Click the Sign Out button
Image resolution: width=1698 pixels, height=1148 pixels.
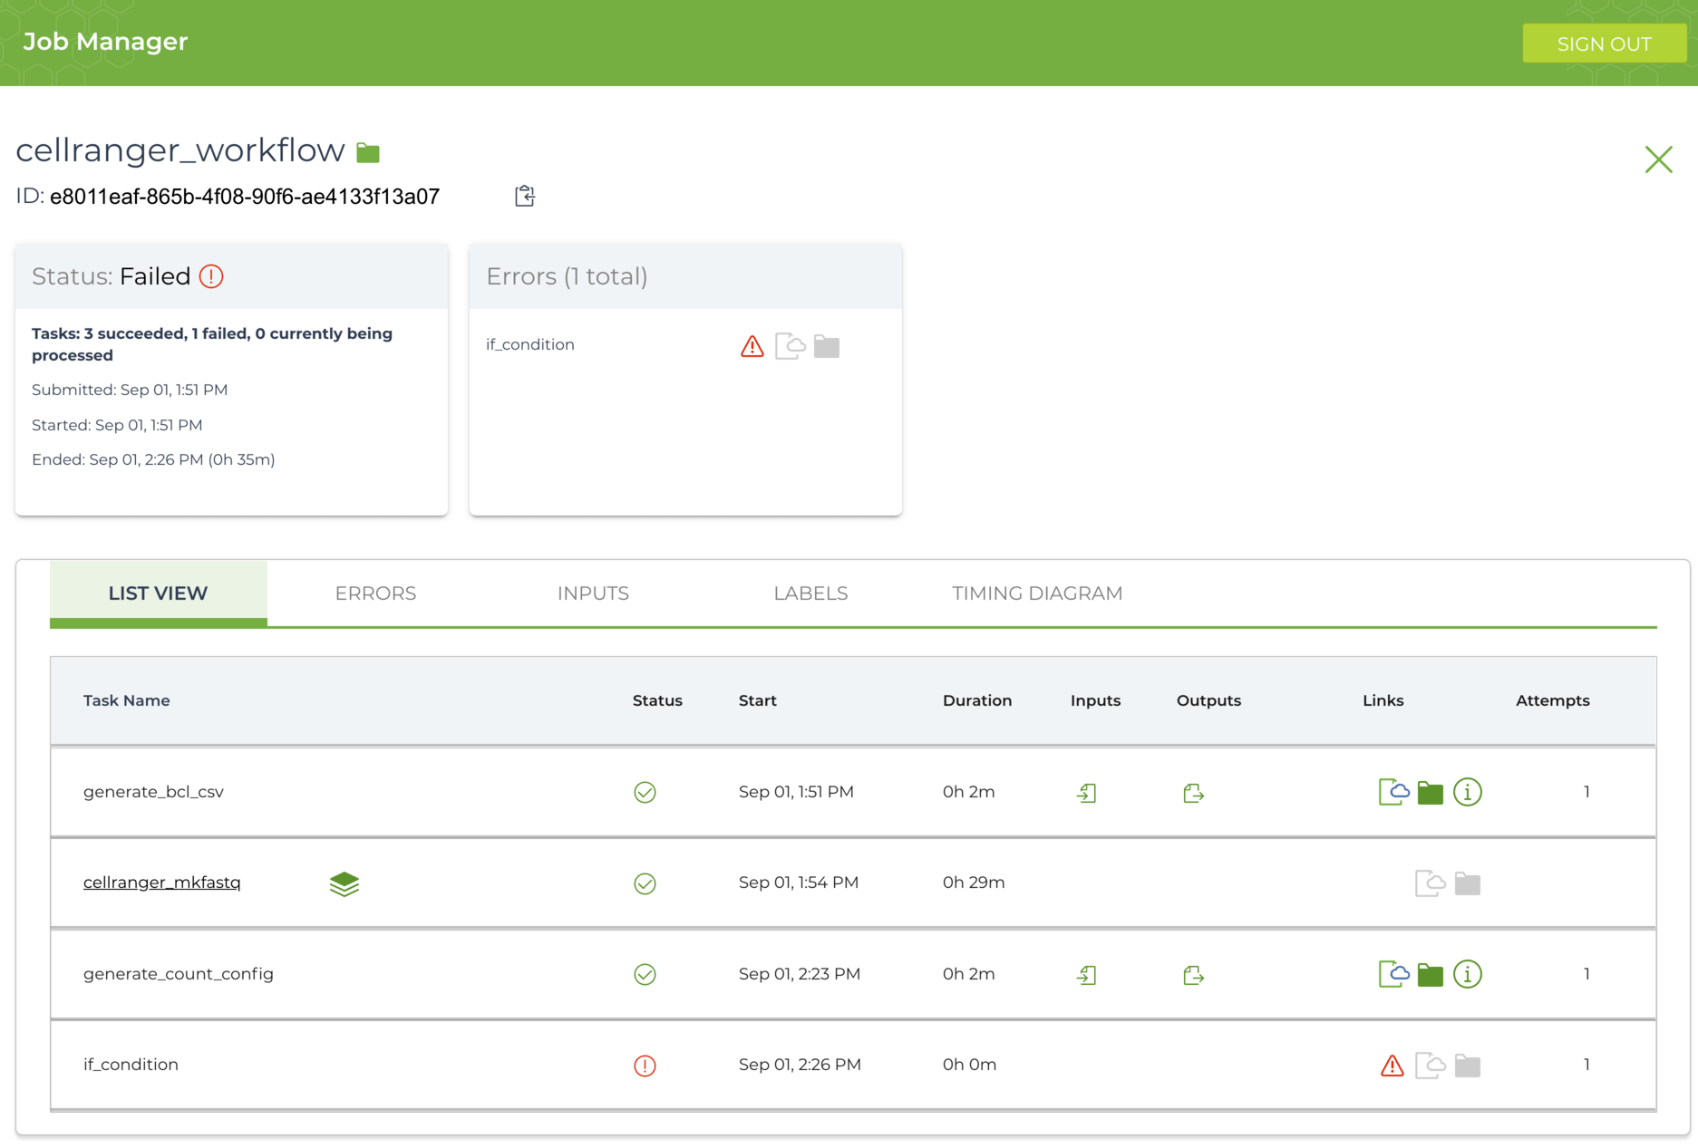[x=1603, y=43]
